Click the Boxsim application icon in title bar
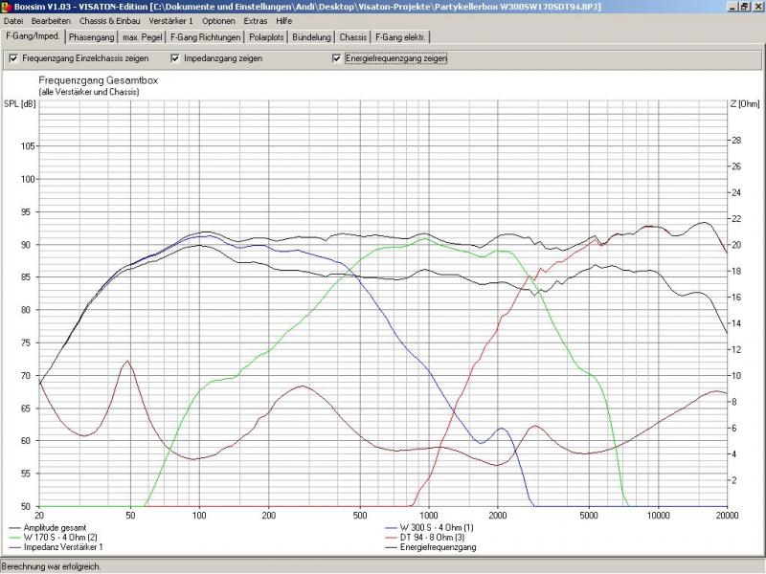Image resolution: width=766 pixels, height=574 pixels. (x=6, y=7)
